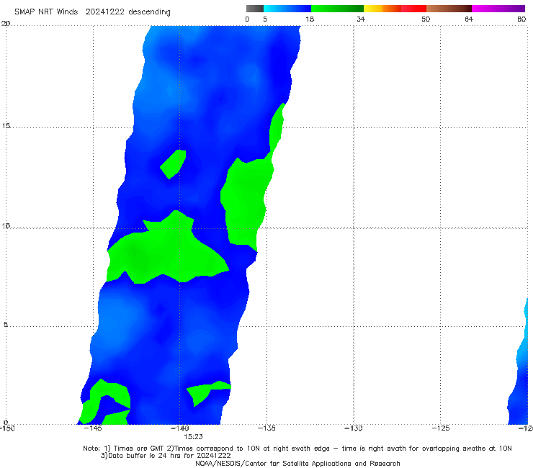The image size is (533, 468).
Task: Click the longitude axis label -145
Action: (92, 428)
